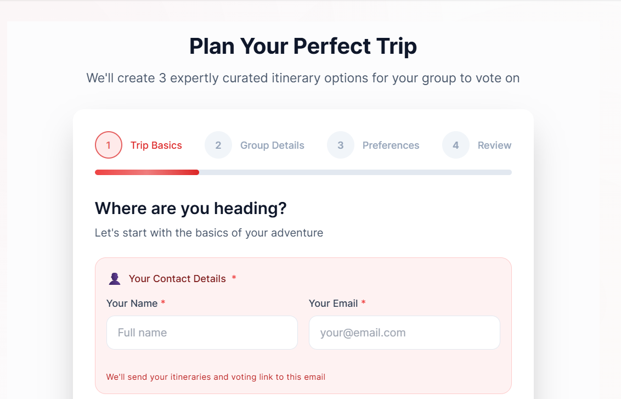Click the step 2 number circle
The width and height of the screenshot is (621, 399).
click(218, 145)
